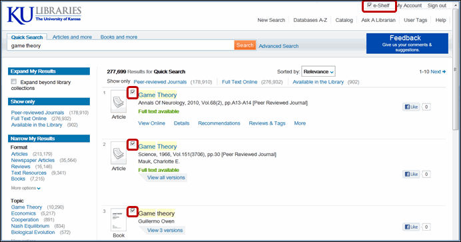The width and height of the screenshot is (461, 242).
Task: Click the KU Libraries logo
Action: 44,15
